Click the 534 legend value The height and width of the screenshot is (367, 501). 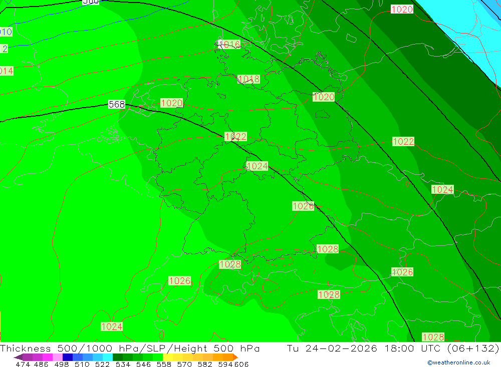(123, 364)
